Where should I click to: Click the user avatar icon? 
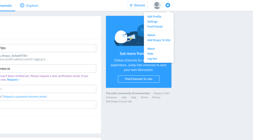[x=157, y=5]
